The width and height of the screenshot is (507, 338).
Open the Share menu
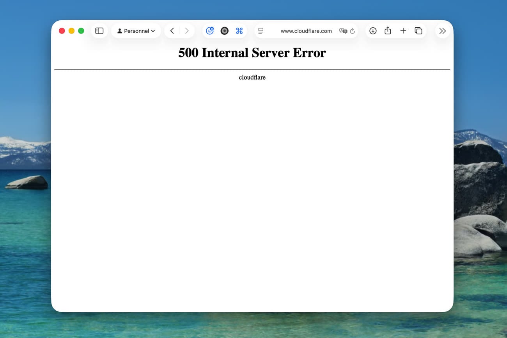388,30
